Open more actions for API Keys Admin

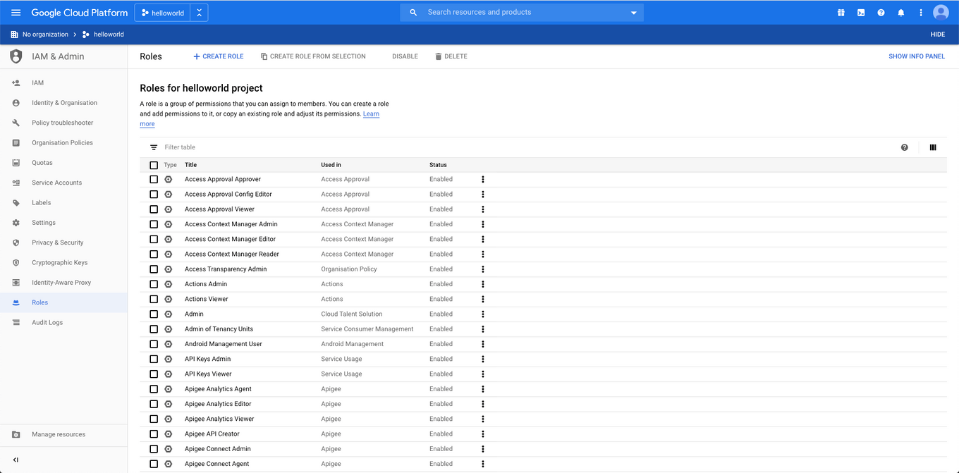[483, 359]
